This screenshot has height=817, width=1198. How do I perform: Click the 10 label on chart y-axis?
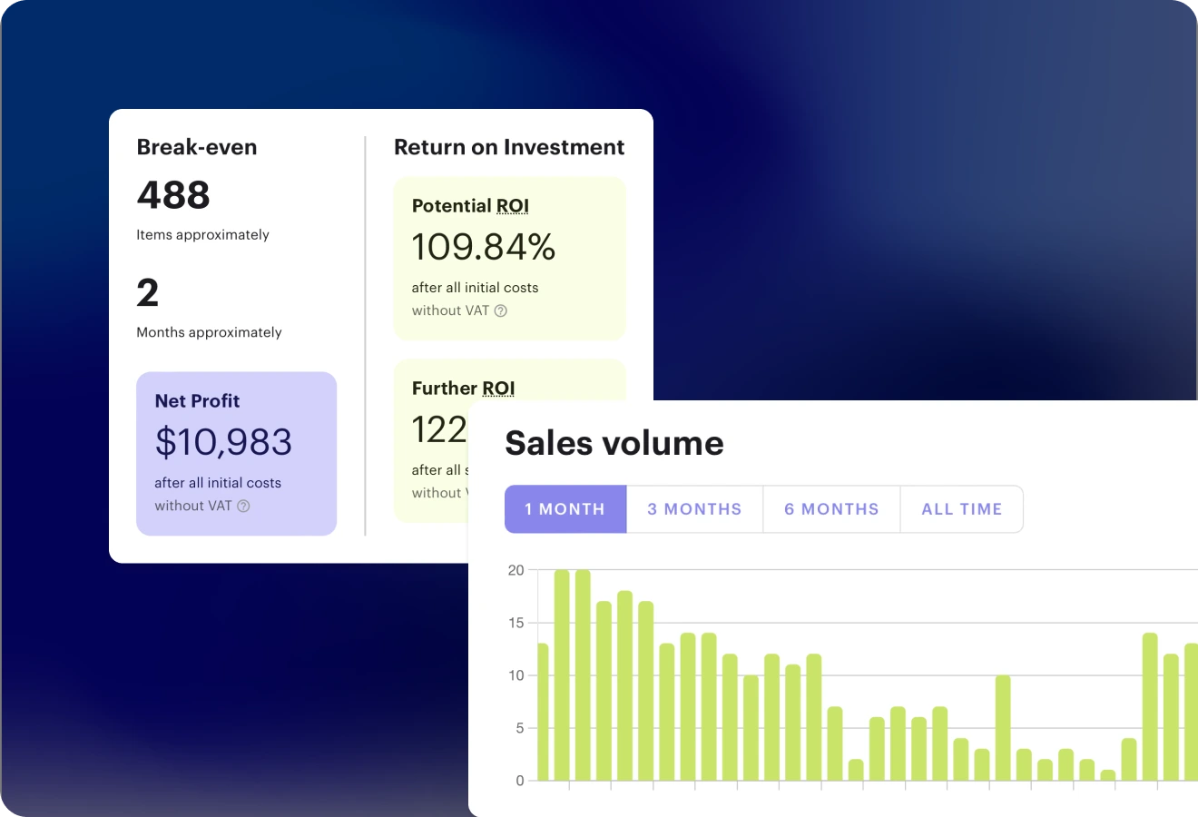coord(516,675)
